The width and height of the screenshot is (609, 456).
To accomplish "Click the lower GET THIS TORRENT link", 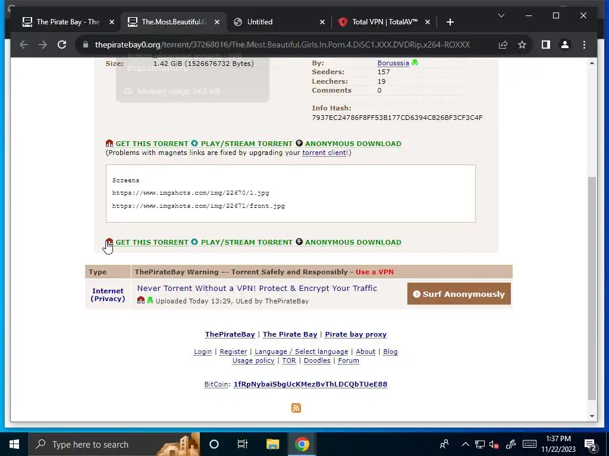I will click(152, 242).
